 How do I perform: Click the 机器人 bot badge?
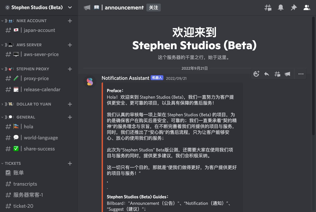coord(157,78)
